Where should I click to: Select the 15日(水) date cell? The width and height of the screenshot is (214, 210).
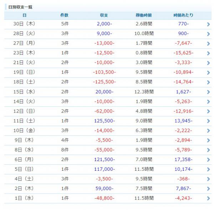(24, 92)
